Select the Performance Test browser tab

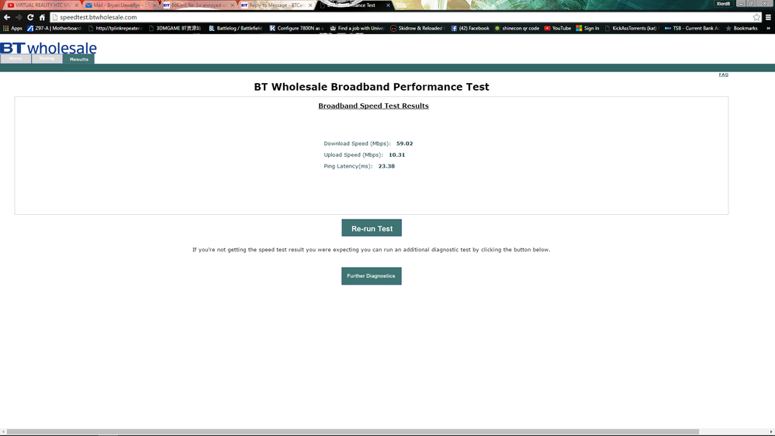(353, 5)
